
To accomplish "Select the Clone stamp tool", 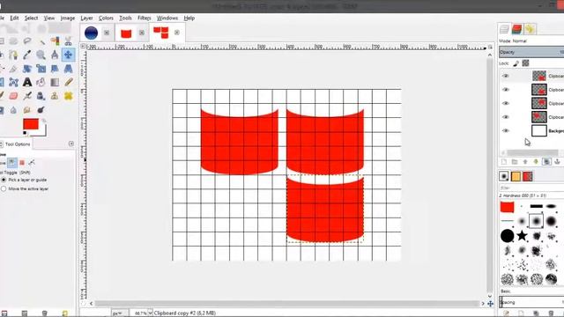I will [55, 96].
